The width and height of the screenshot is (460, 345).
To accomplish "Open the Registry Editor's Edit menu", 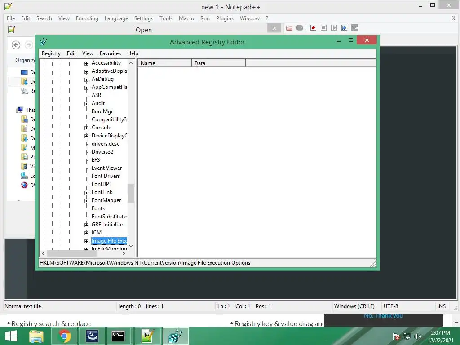I will click(x=71, y=53).
